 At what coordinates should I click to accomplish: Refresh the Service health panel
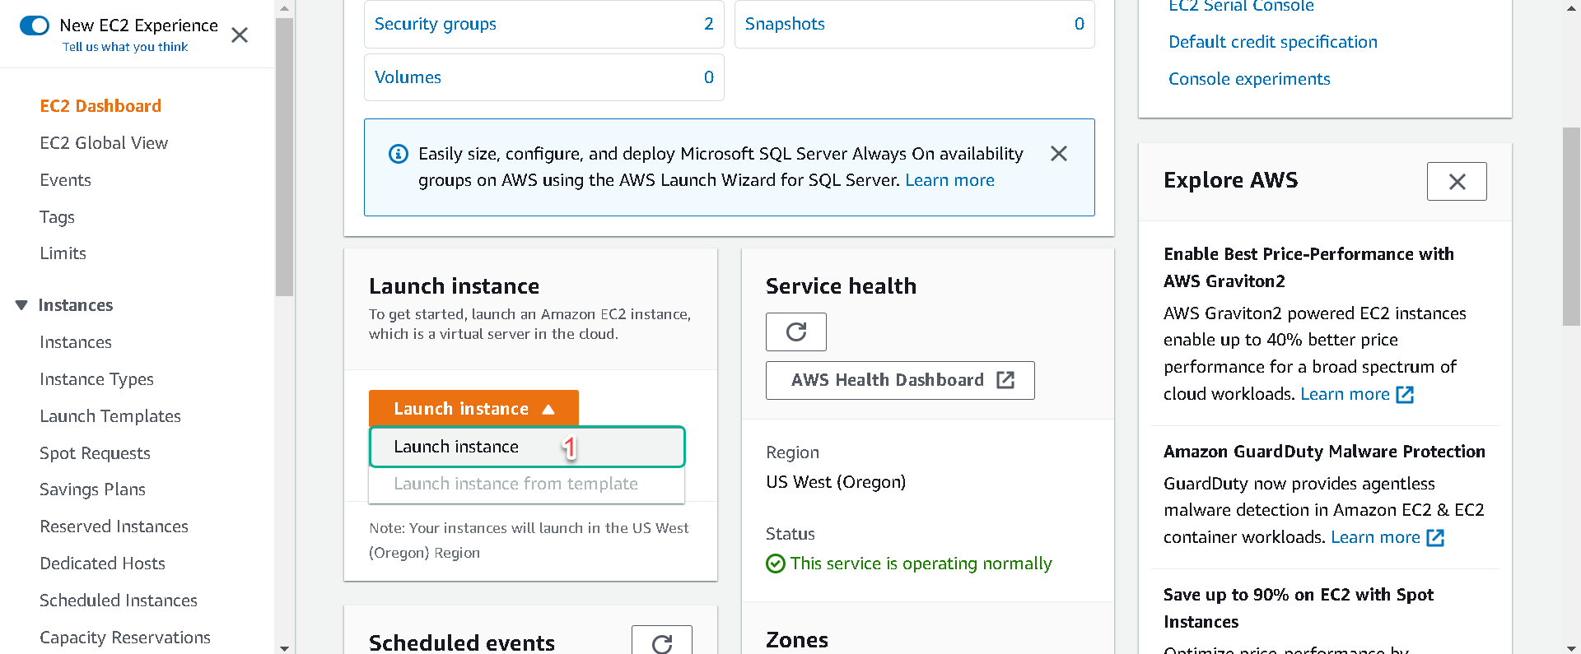796,332
